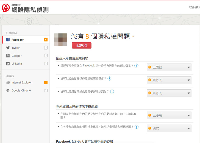Open info icon for phone number search question

click(x=109, y=78)
